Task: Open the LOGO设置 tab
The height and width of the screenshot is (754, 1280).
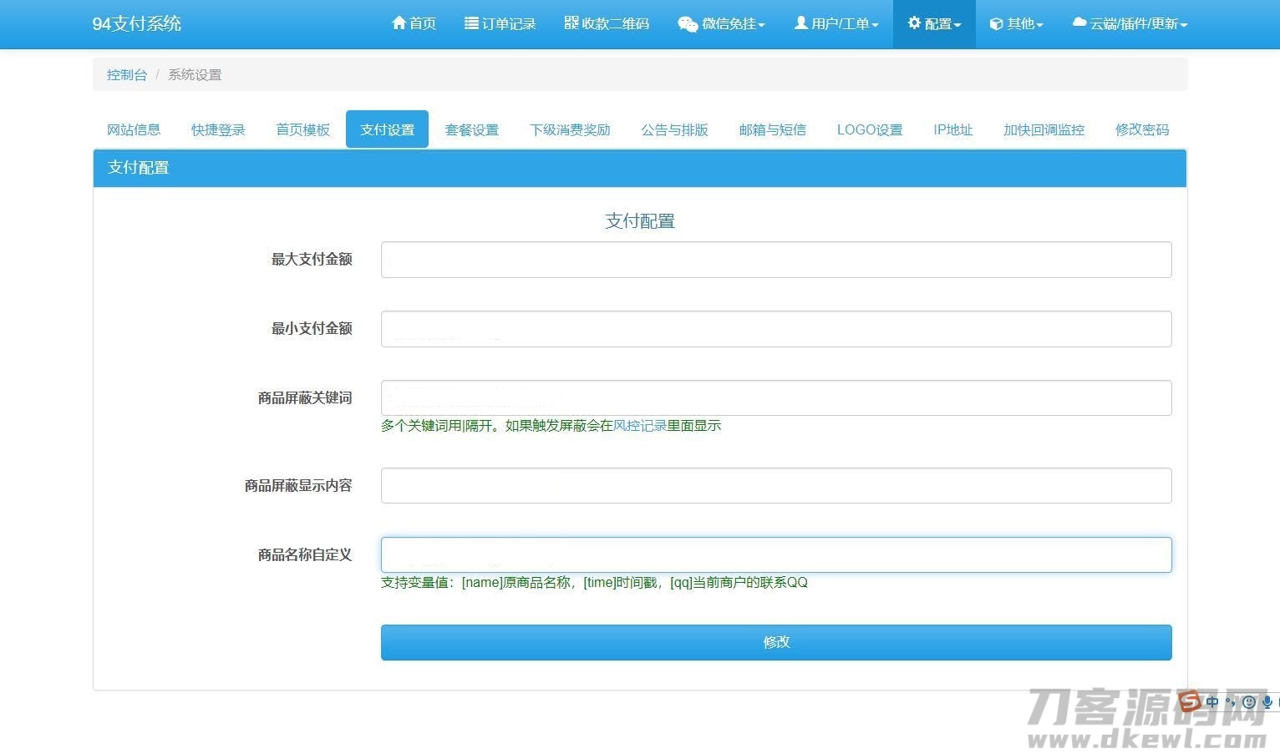Action: click(x=869, y=129)
